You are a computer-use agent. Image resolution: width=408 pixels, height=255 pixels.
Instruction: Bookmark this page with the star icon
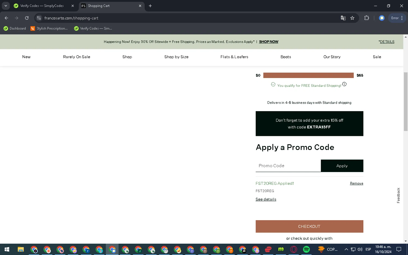[x=352, y=18]
